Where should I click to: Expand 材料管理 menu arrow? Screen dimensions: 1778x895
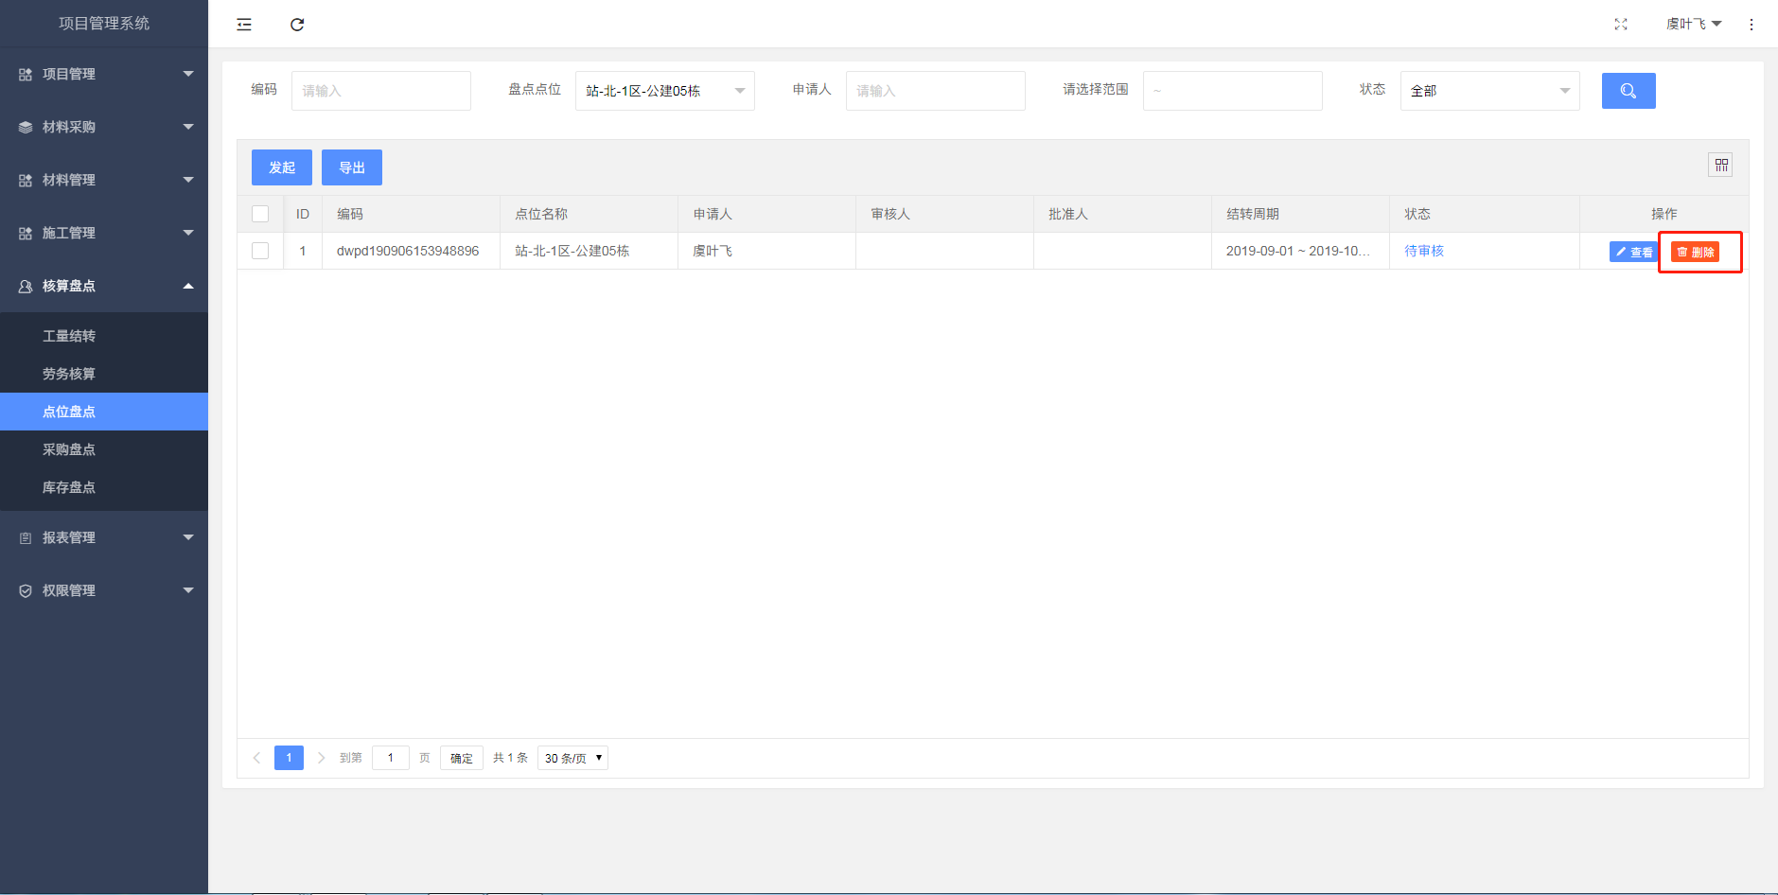[x=188, y=180]
